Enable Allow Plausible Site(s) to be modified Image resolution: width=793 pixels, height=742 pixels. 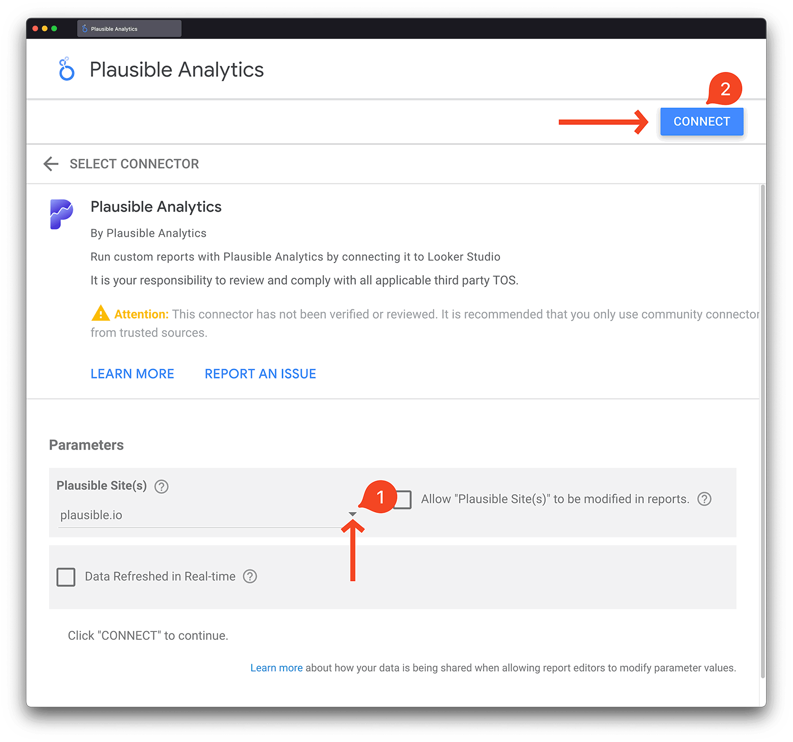(403, 500)
